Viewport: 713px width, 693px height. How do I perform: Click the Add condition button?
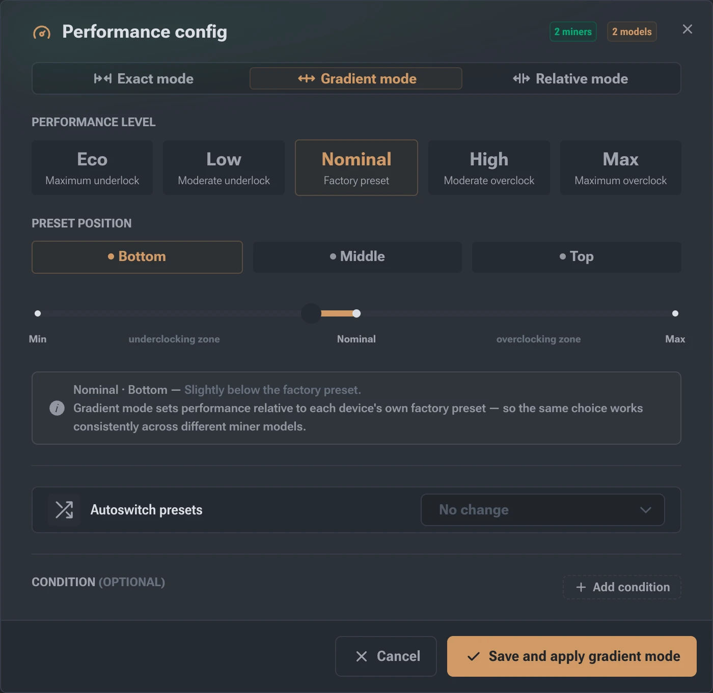click(x=622, y=587)
